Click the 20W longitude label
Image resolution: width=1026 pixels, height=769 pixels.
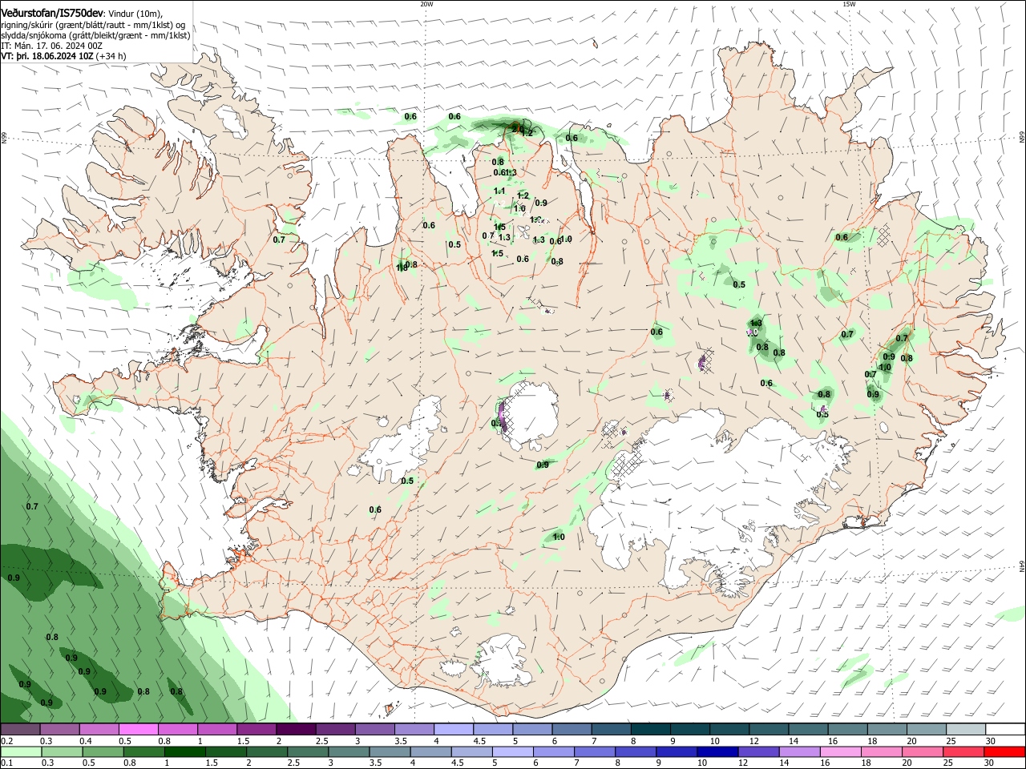click(426, 4)
